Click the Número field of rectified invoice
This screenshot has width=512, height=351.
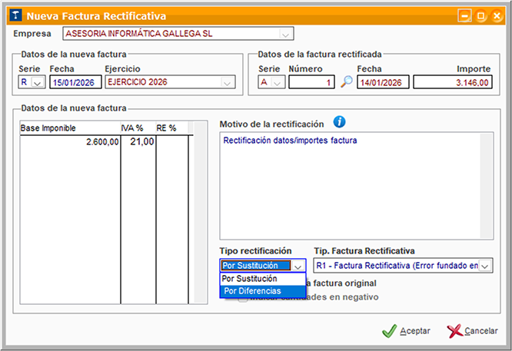pyautogui.click(x=311, y=82)
